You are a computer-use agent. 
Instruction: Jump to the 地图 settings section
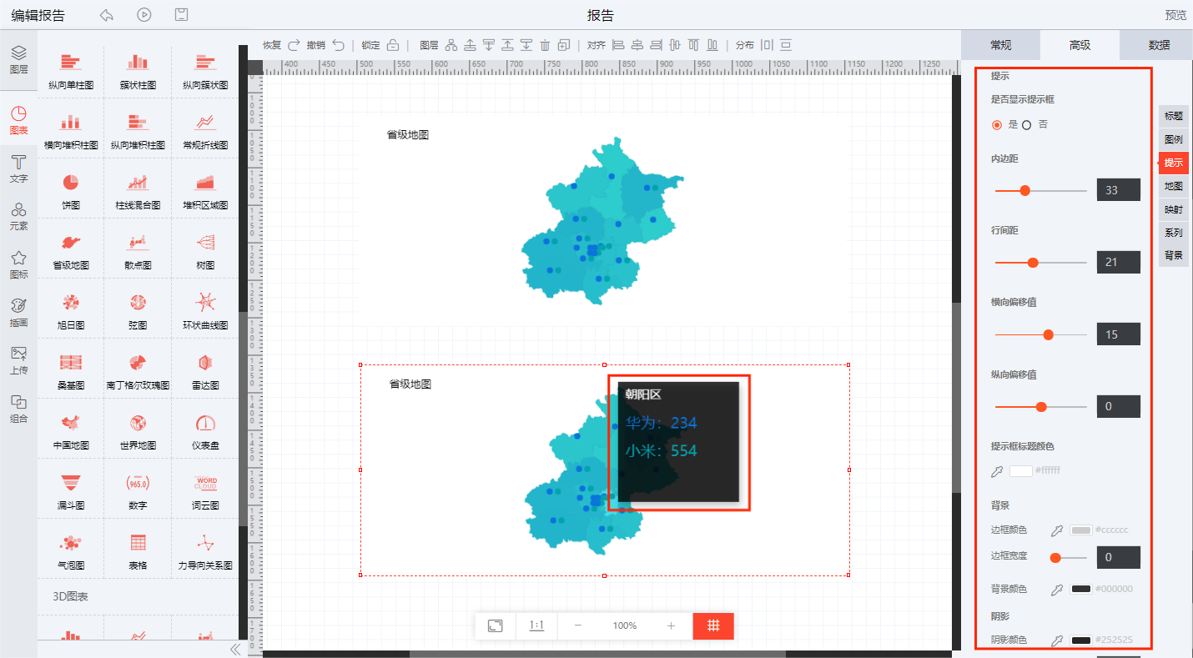point(1174,186)
